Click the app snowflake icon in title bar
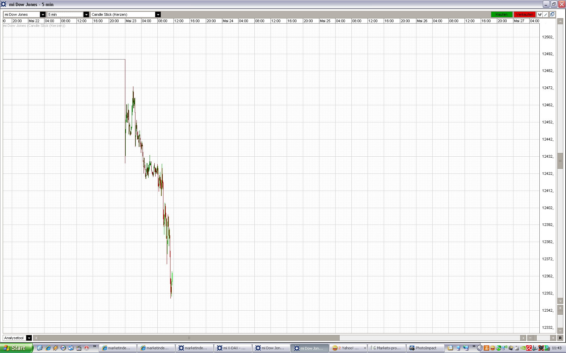The image size is (566, 353). [x=3, y=4]
